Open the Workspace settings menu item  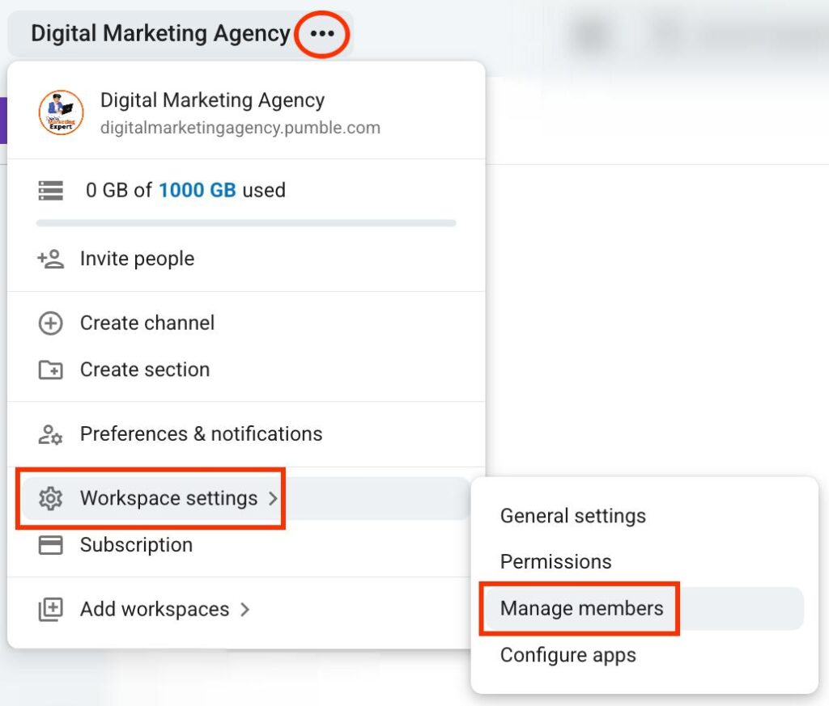246,498
